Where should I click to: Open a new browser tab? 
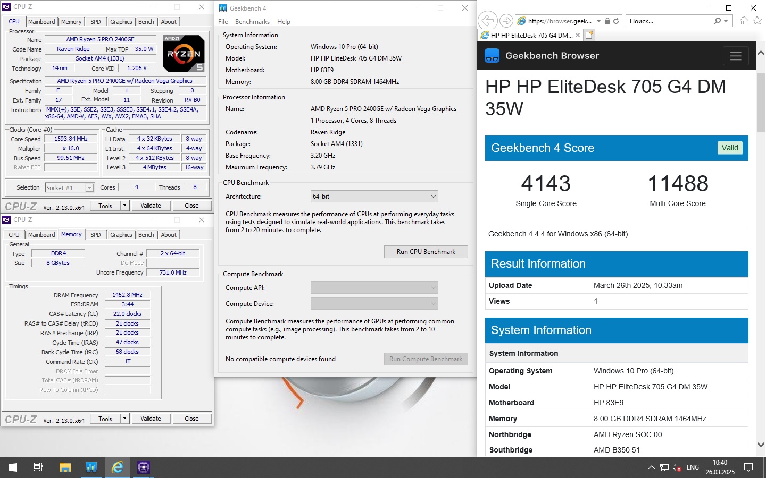pyautogui.click(x=589, y=36)
